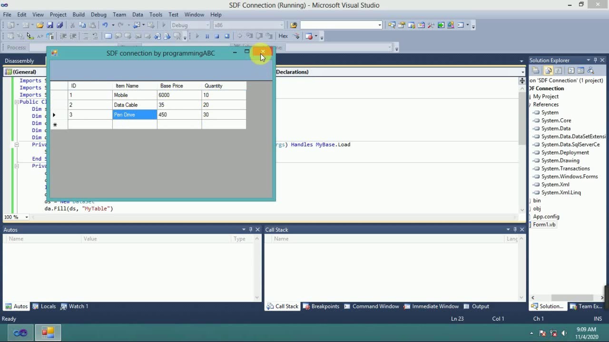This screenshot has height=342, width=609.
Task: Click View Class Diagram icon in Solution Explorer
Action: pyautogui.click(x=590, y=71)
